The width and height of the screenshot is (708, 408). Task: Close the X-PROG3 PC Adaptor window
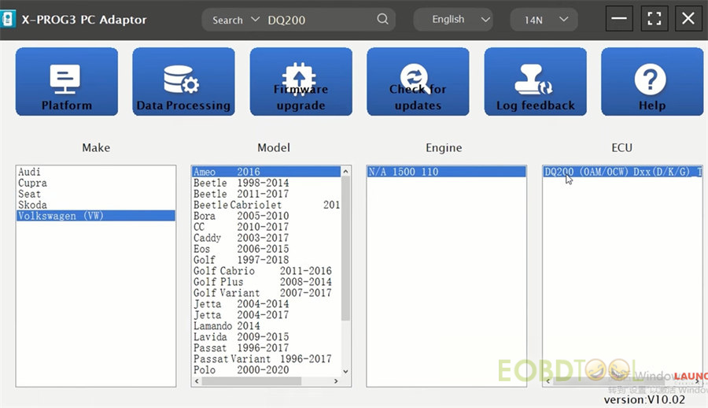[688, 19]
